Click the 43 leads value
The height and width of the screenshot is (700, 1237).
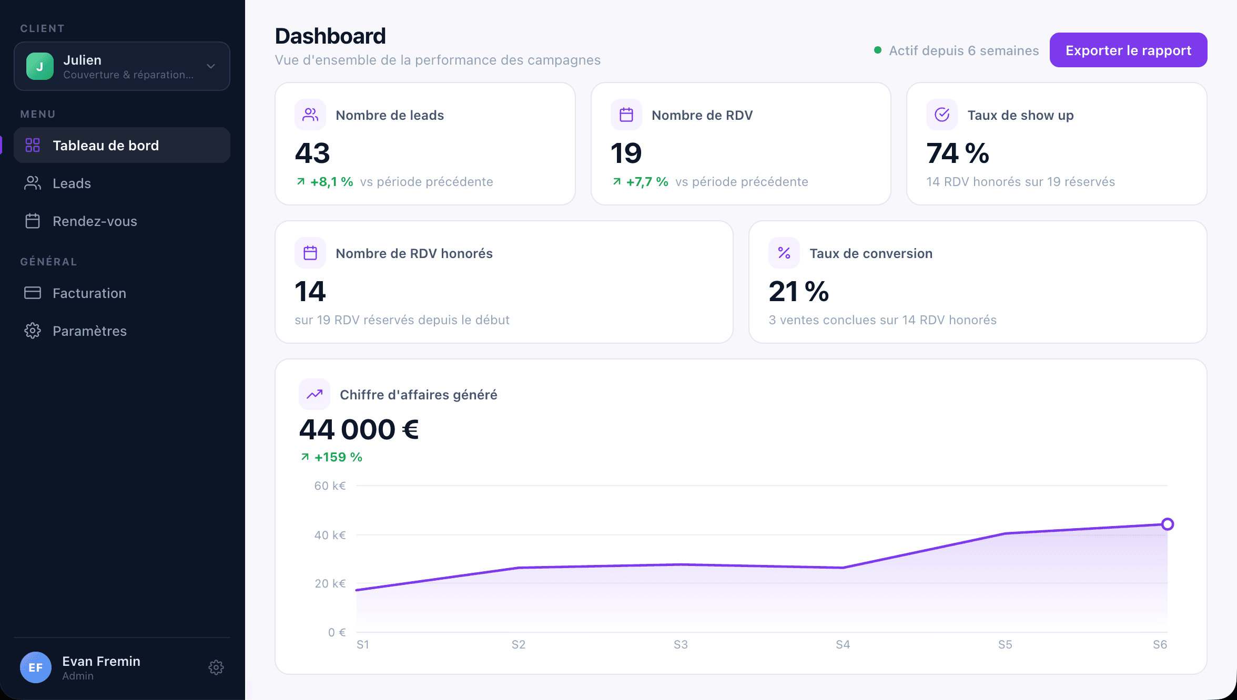[312, 153]
